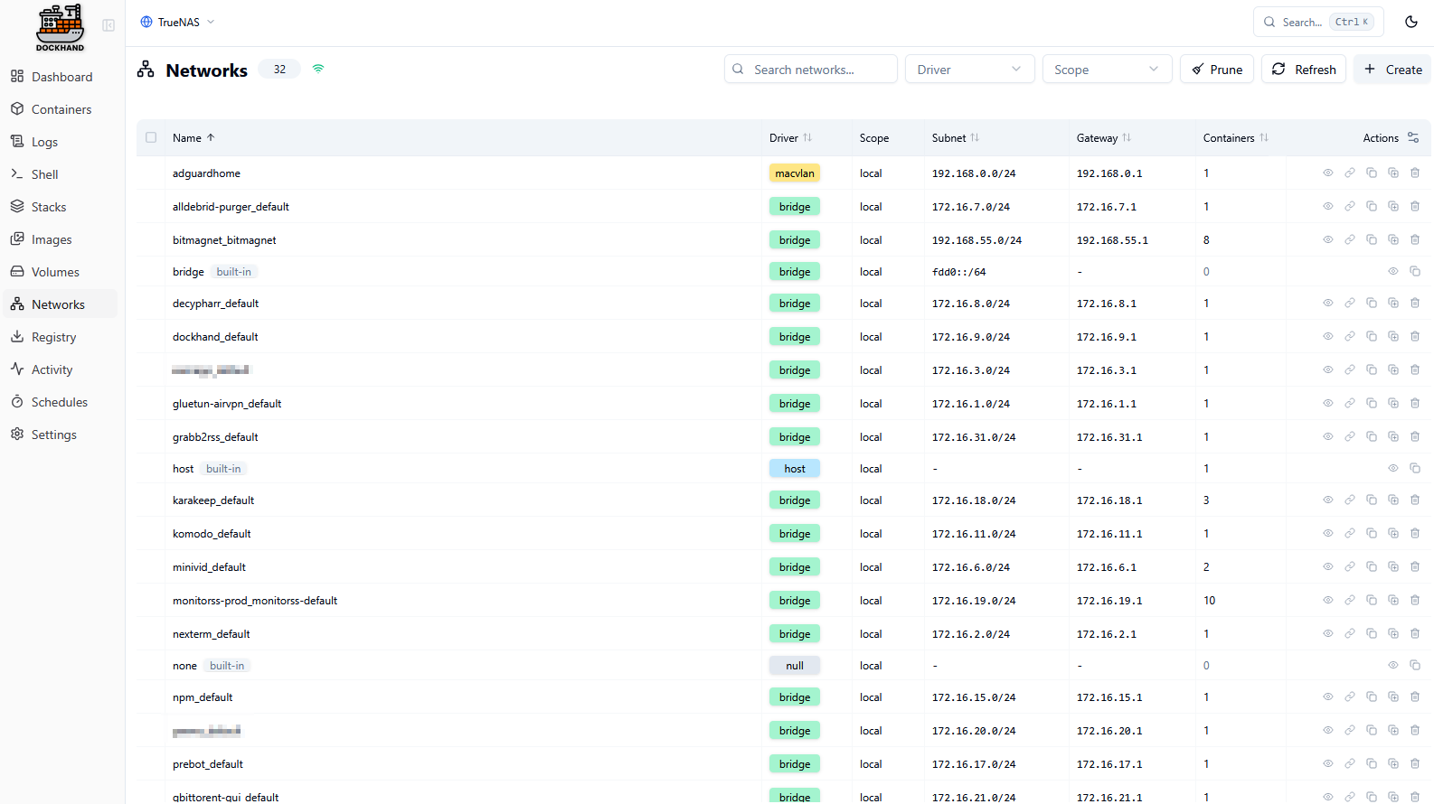Collapse the sidebar using the panel icon
This screenshot has height=804, width=1434.
pyautogui.click(x=108, y=25)
